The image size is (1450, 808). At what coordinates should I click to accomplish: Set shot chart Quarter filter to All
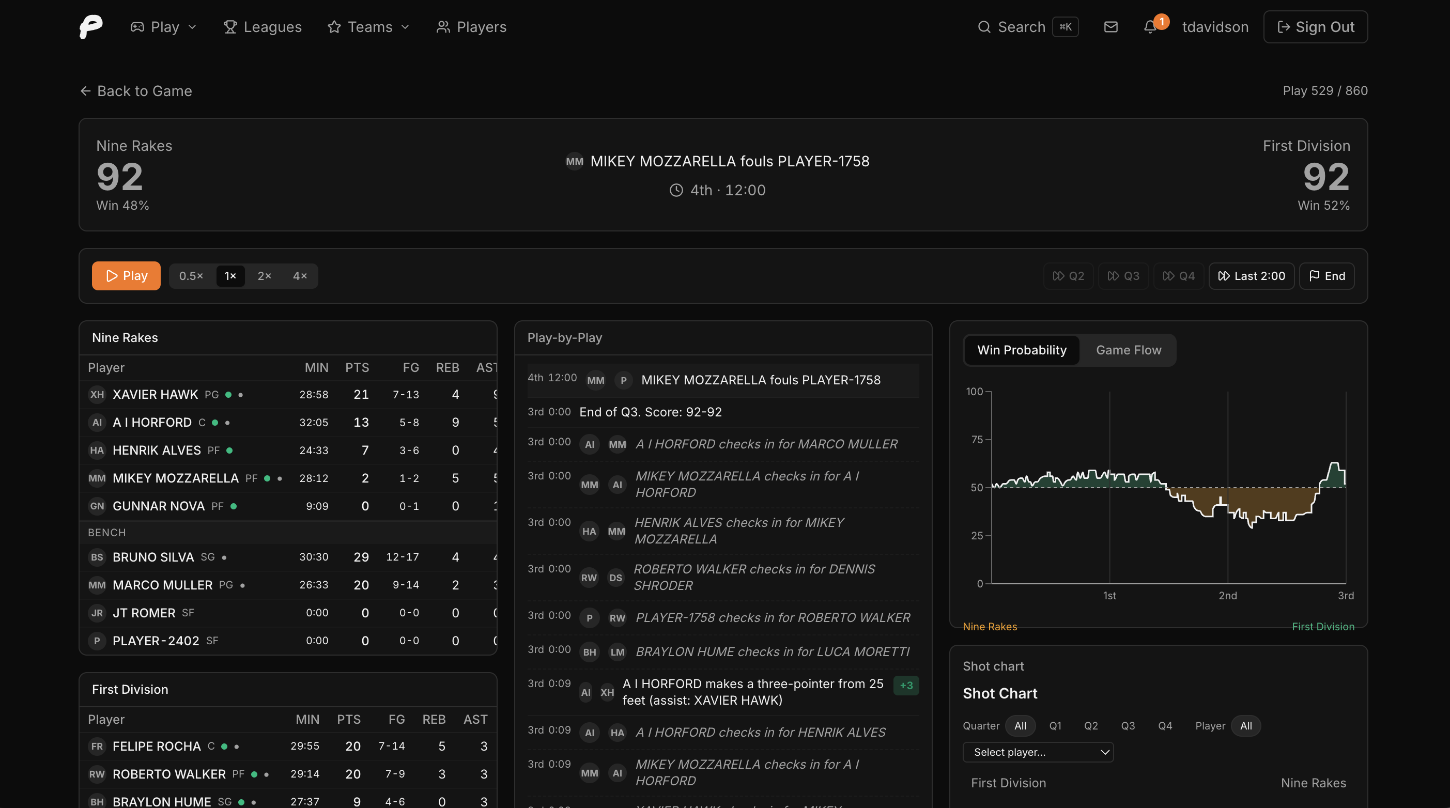coord(1021,726)
